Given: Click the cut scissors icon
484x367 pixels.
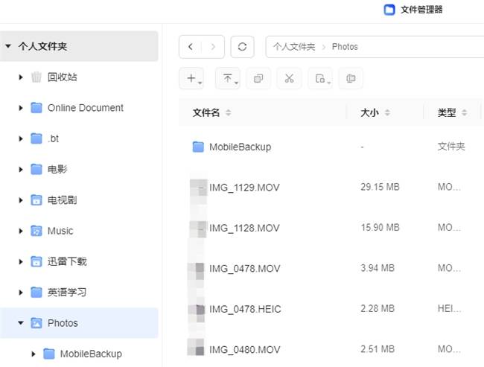Looking at the screenshot, I should (x=289, y=78).
